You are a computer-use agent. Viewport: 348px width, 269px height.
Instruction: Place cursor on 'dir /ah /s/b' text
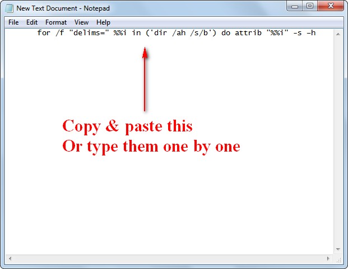180,33
